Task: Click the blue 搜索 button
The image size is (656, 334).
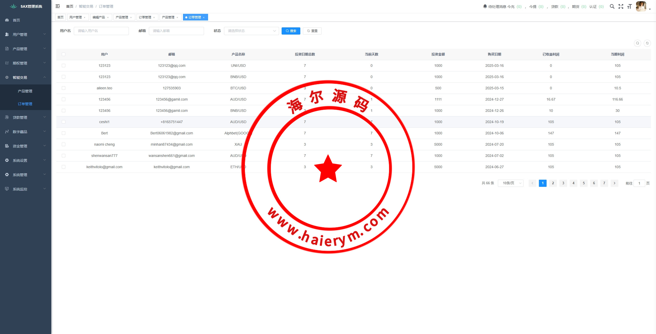Action: point(291,31)
